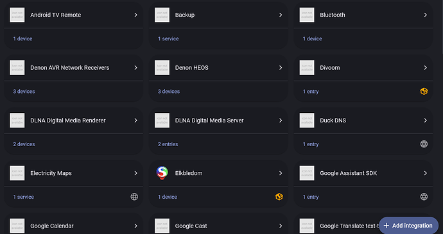Open the '1 device' link under Android TV Remote

pyautogui.click(x=22, y=38)
